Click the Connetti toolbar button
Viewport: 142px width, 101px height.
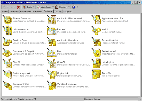click(x=9, y=7)
